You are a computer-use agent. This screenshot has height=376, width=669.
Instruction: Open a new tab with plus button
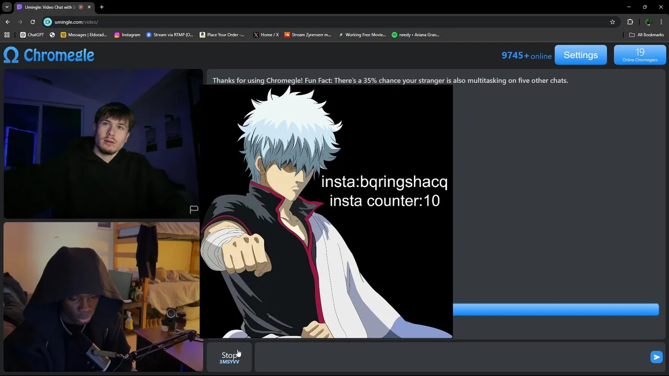(x=101, y=7)
